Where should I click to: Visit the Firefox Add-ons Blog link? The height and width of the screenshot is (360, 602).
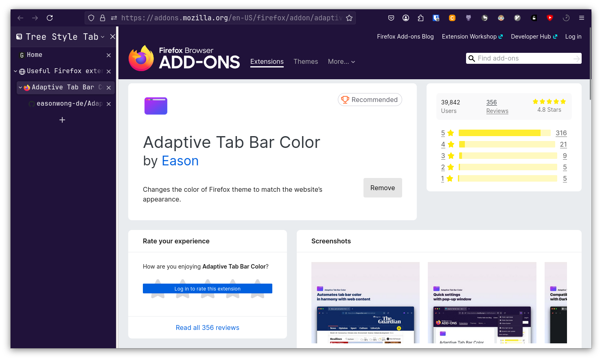coord(405,37)
